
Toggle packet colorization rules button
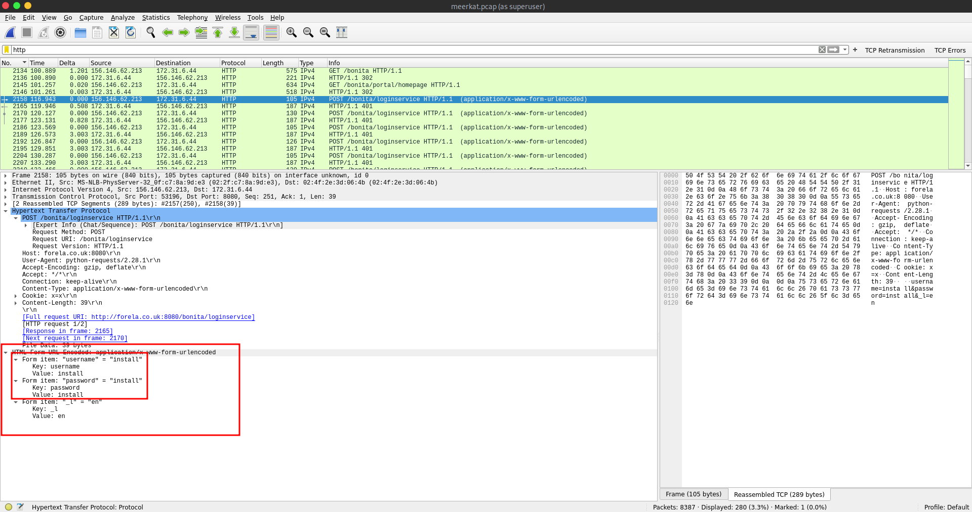pyautogui.click(x=271, y=32)
